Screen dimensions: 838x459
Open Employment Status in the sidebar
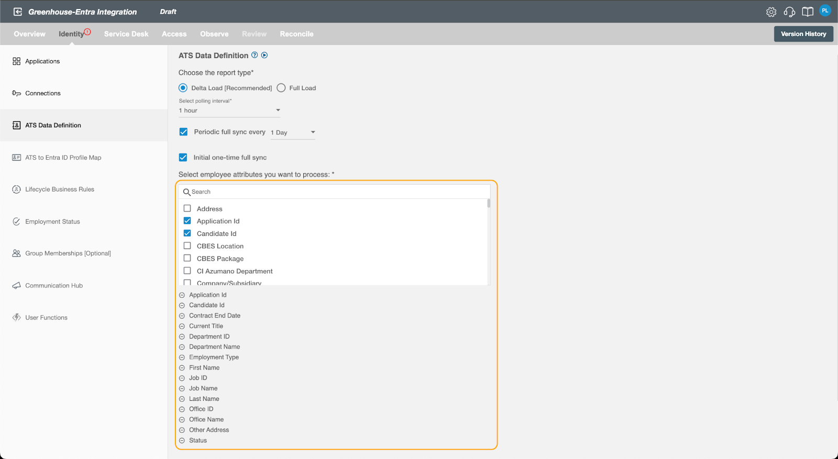[x=84, y=221]
